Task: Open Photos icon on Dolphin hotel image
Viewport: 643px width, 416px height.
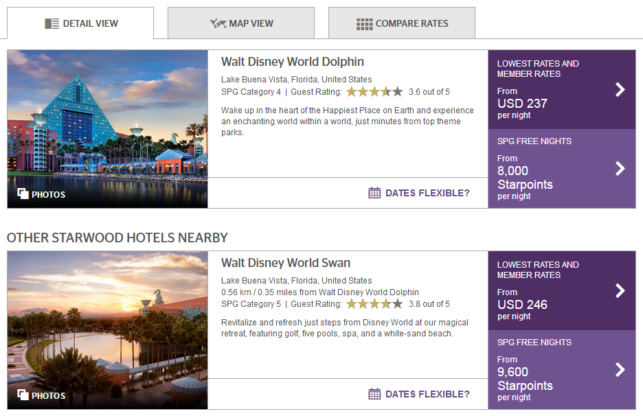Action: click(x=23, y=194)
